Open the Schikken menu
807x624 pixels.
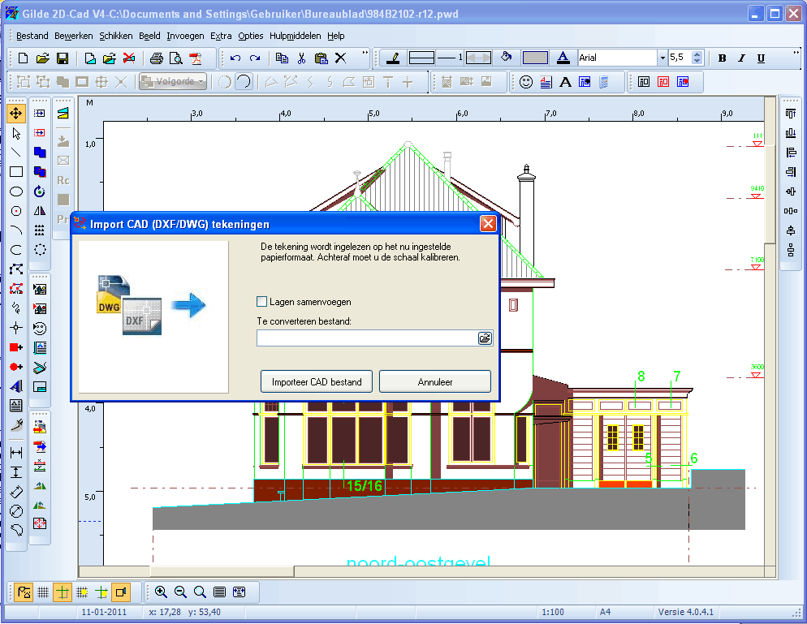pos(116,36)
